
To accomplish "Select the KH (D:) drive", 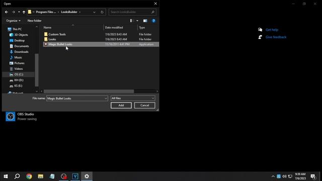I will click(x=19, y=80).
